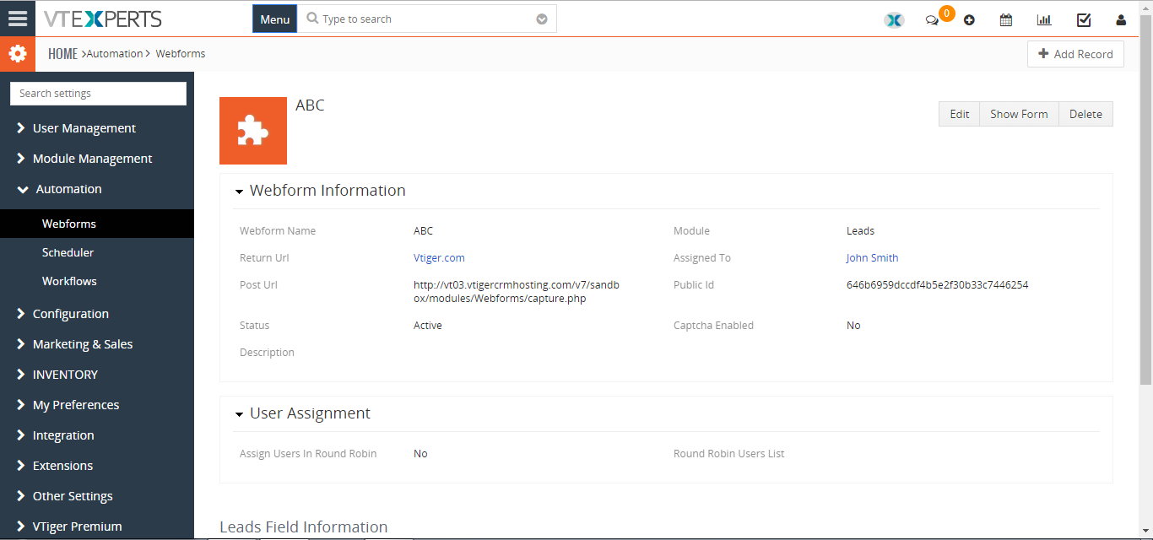This screenshot has width=1153, height=540.
Task: Expand the search box dropdown arrow
Action: [x=542, y=19]
